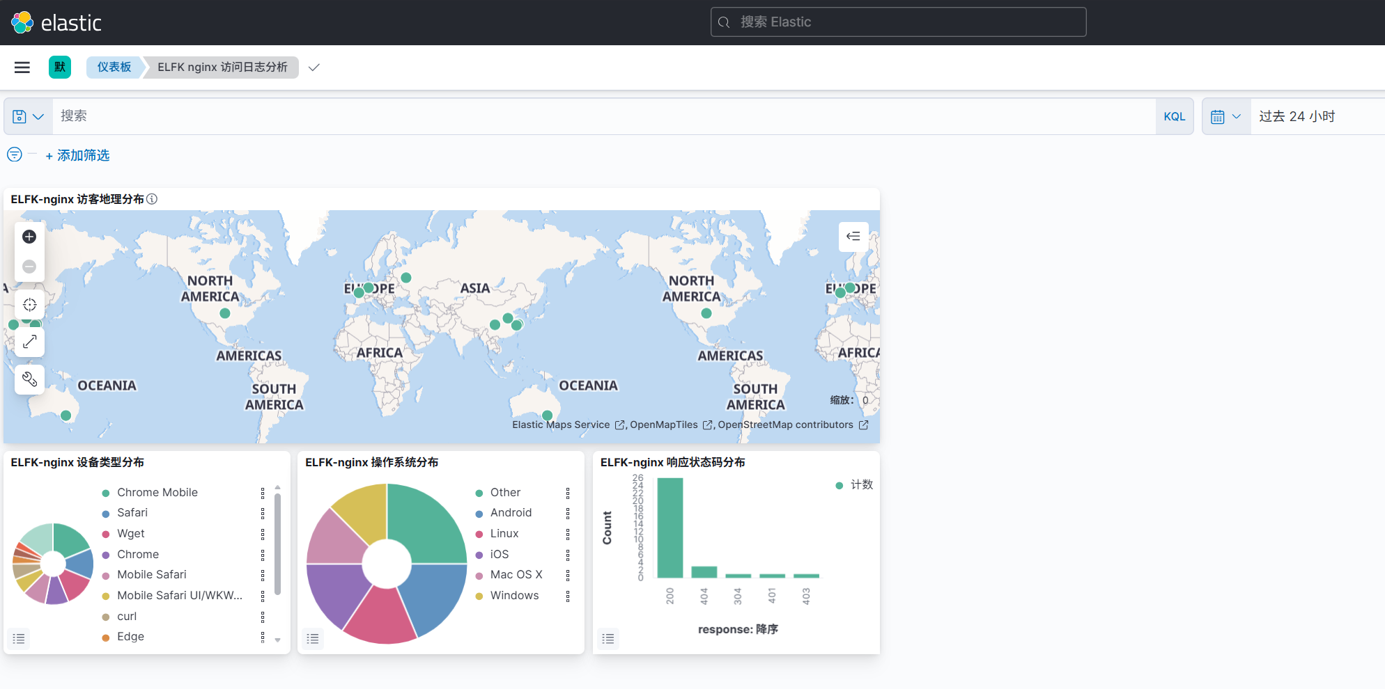Go to the 仪表板 breadcrumb

click(114, 68)
